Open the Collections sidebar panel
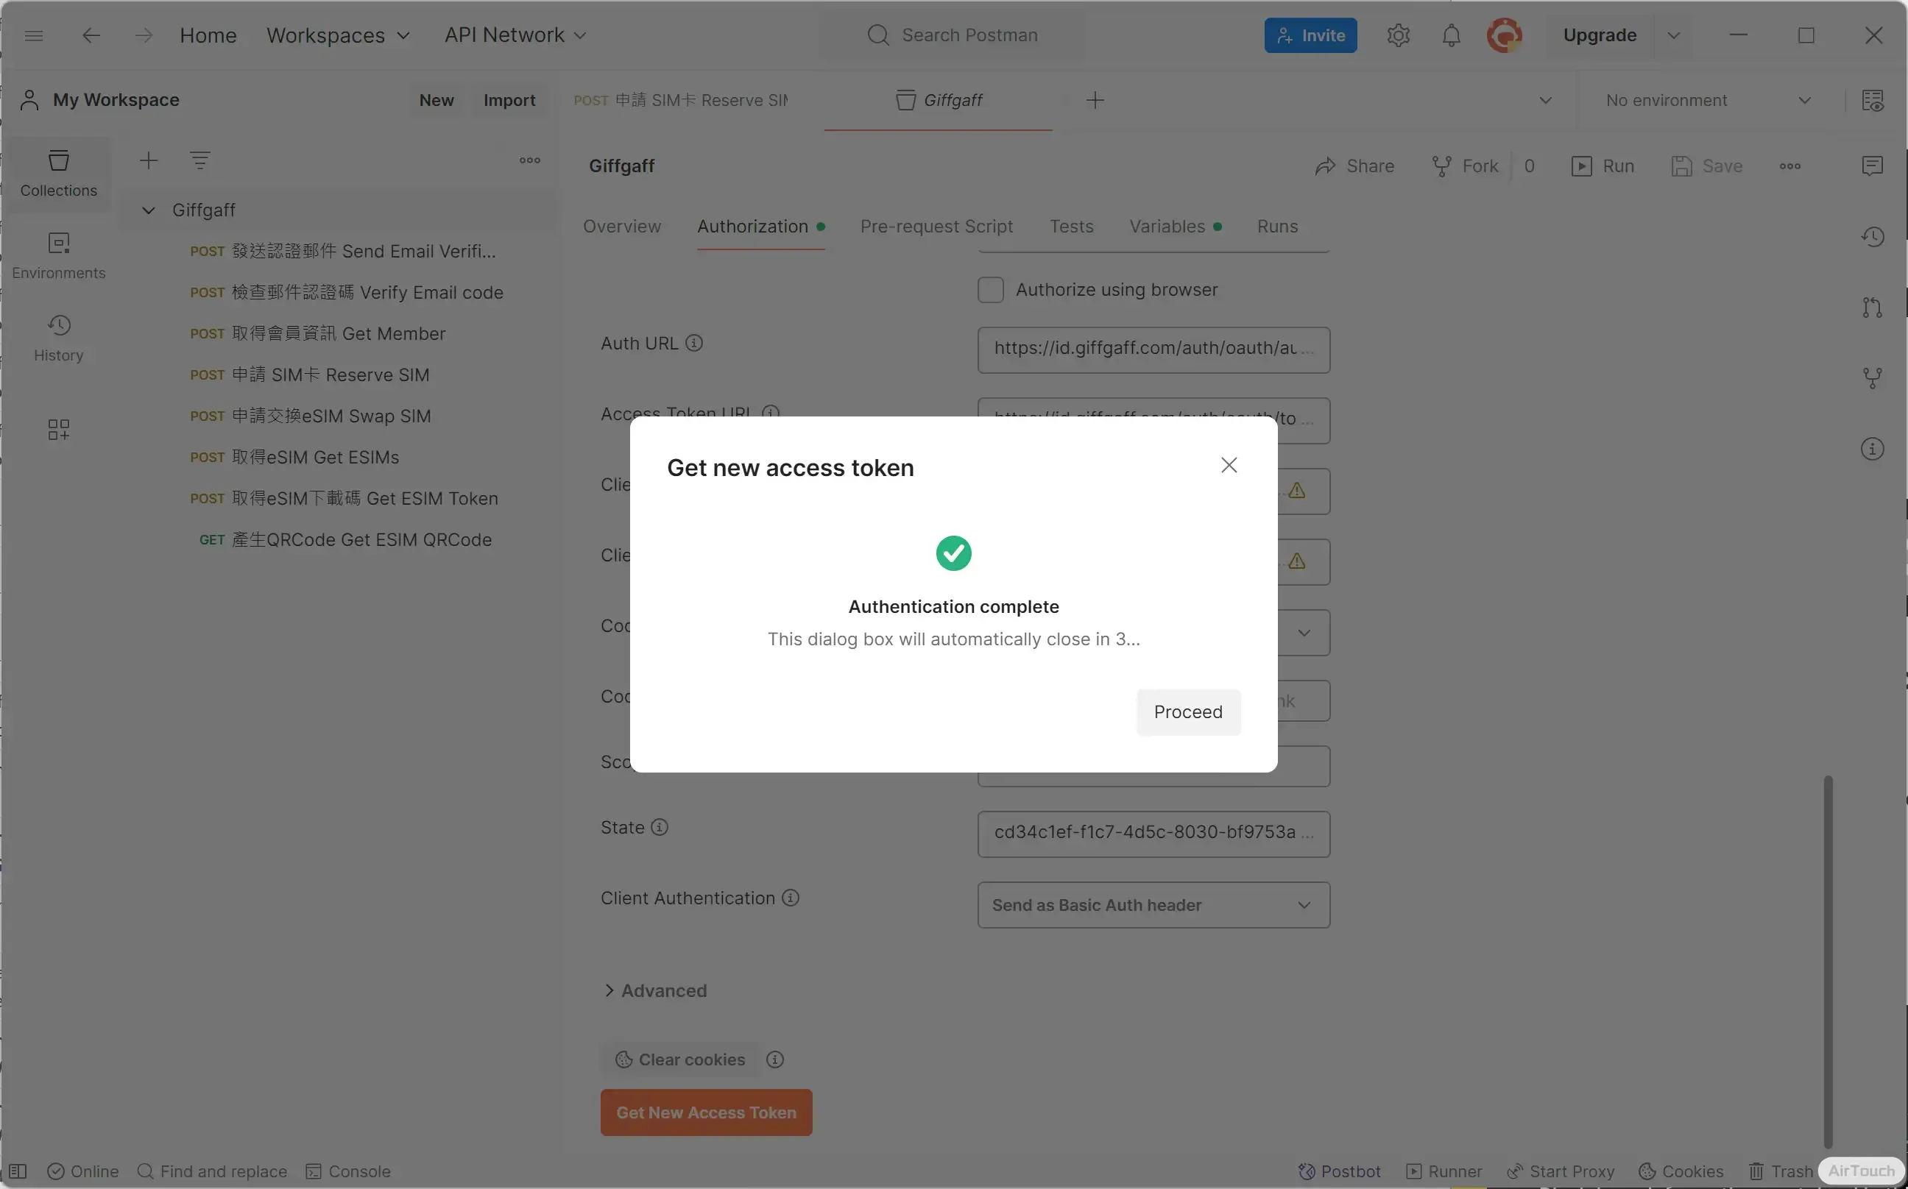 click(x=58, y=173)
